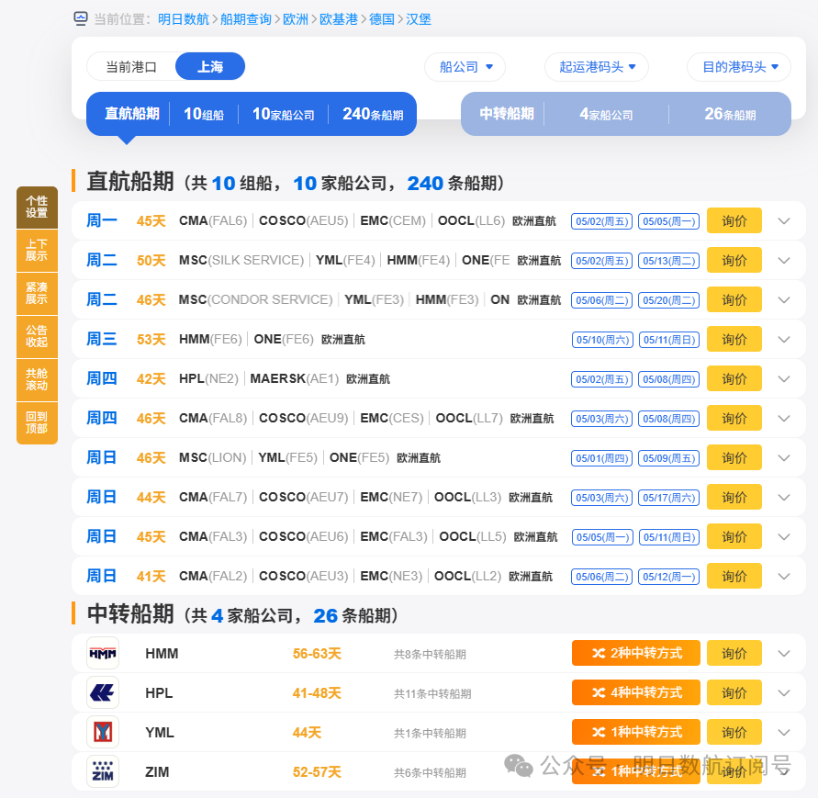Screen dimensions: 818x798
Task: Open 欧基港 breadcrumb link
Action: [339, 19]
